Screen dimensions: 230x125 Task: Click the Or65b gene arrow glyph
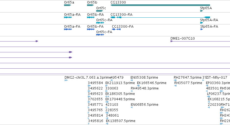point(90,5)
